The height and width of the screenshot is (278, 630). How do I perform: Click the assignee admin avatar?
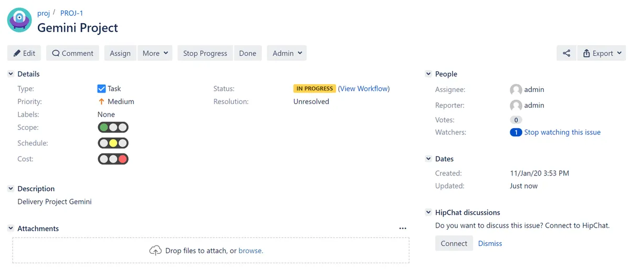tap(516, 90)
